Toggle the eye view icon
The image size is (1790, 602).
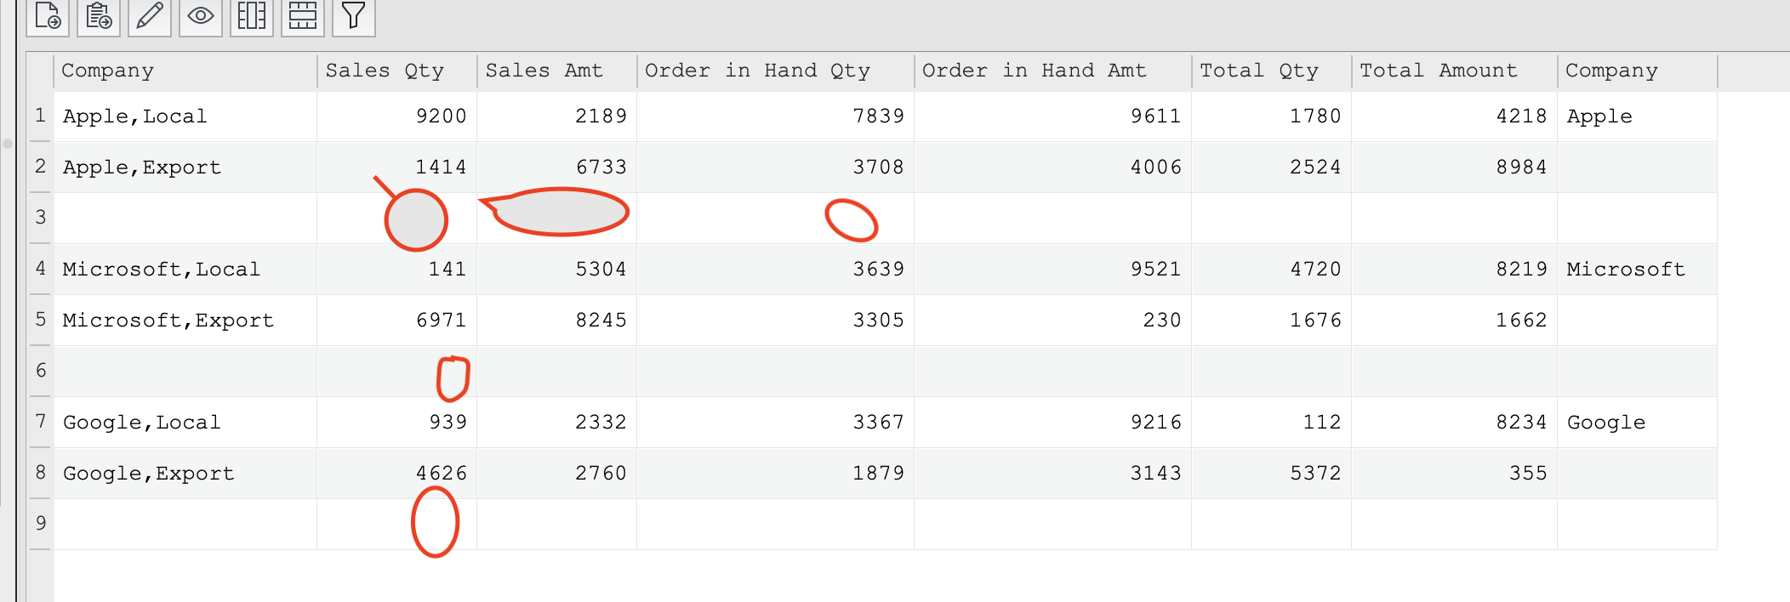[201, 16]
